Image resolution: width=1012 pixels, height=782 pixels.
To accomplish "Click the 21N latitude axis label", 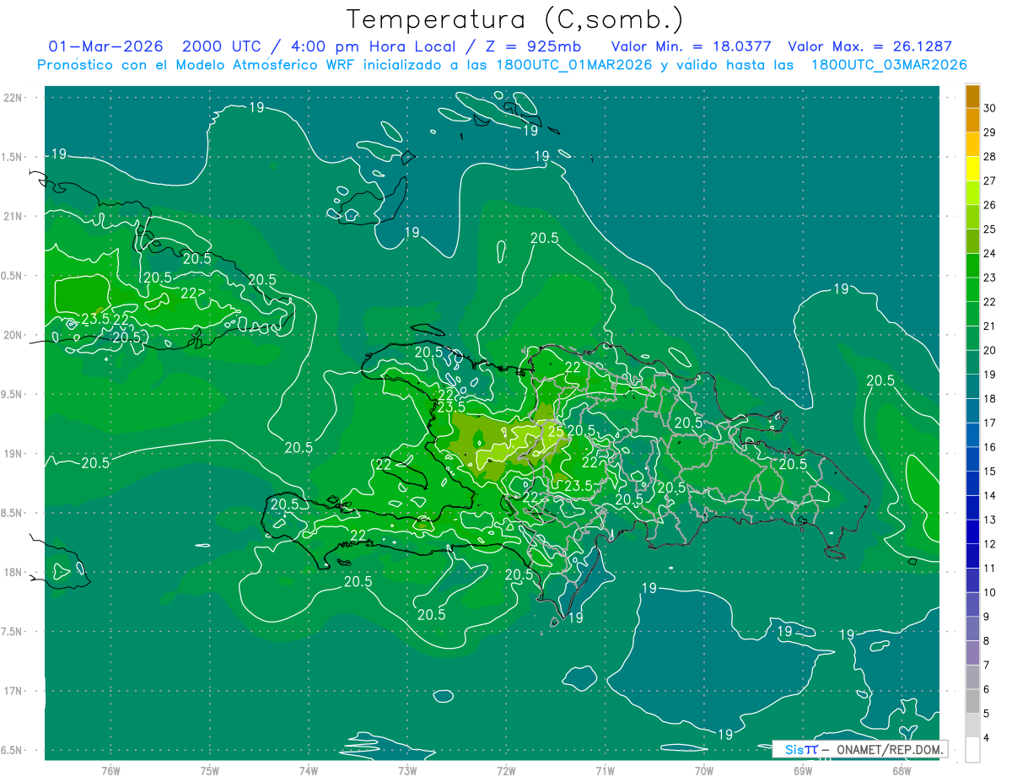I will pyautogui.click(x=14, y=216).
